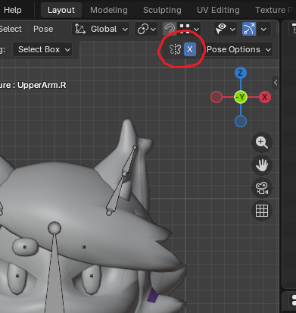Switch orthographic/perspective with the grid icon
Viewport: 296px width, 313px height.
(262, 211)
